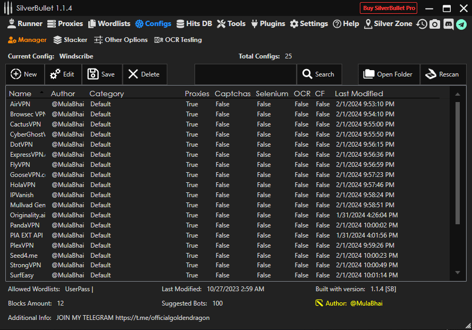Open the Other Options sub-tab
472x330 pixels.
[x=121, y=40]
